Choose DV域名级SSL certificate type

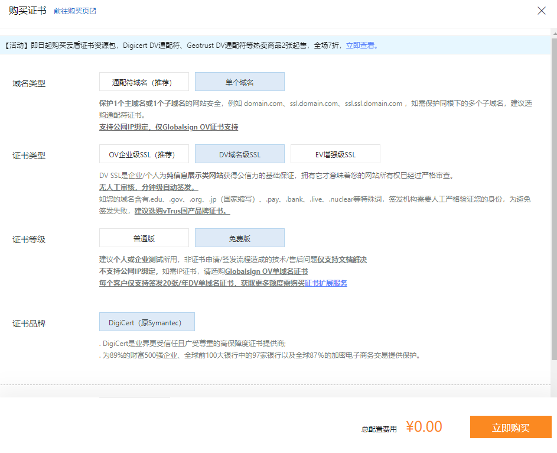[240, 154]
